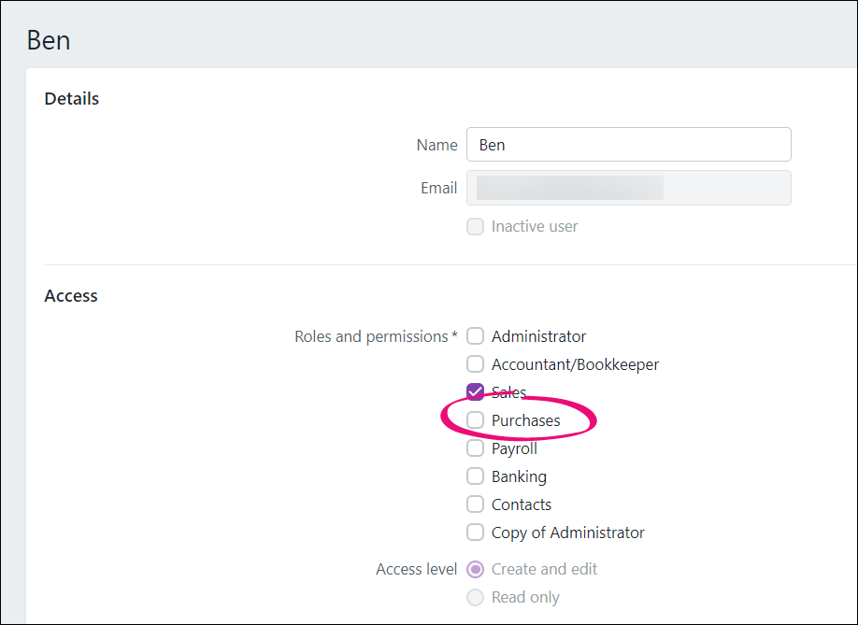Click the Name input field containing Ben
The image size is (858, 625).
click(629, 145)
